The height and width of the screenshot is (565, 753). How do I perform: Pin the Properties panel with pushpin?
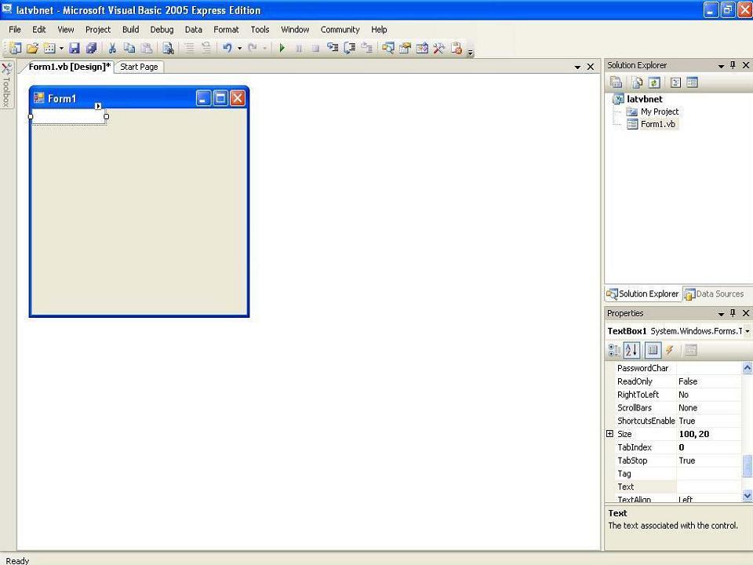point(733,313)
